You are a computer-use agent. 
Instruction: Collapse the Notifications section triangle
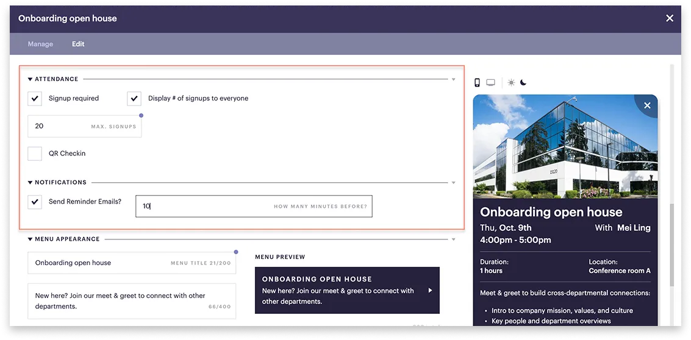[x=30, y=182]
